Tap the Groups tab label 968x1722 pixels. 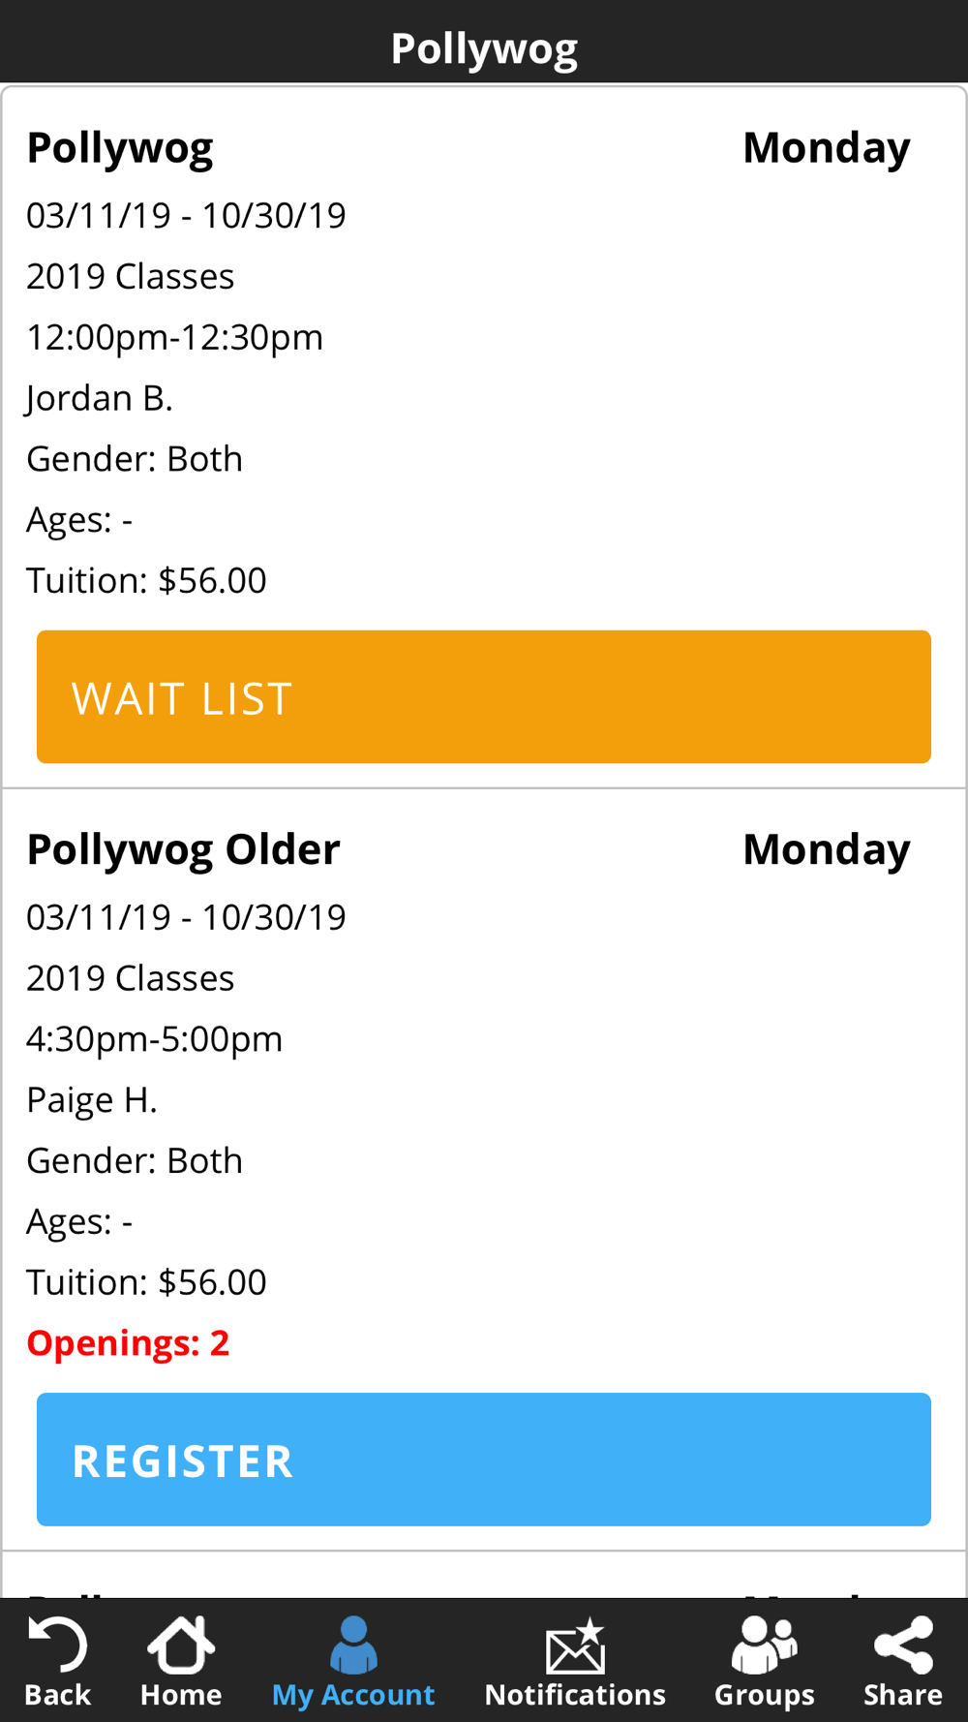pos(764,1695)
